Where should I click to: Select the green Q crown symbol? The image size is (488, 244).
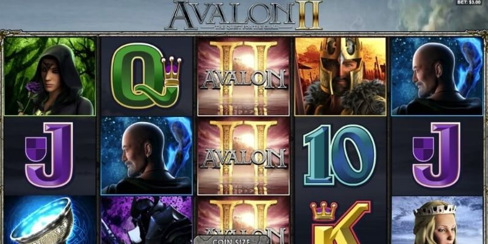coord(146,76)
